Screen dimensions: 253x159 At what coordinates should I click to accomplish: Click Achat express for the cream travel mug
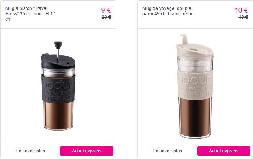click(224, 151)
